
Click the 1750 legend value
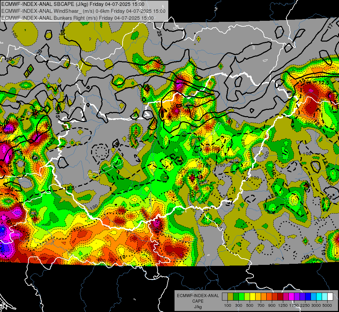tap(294, 305)
